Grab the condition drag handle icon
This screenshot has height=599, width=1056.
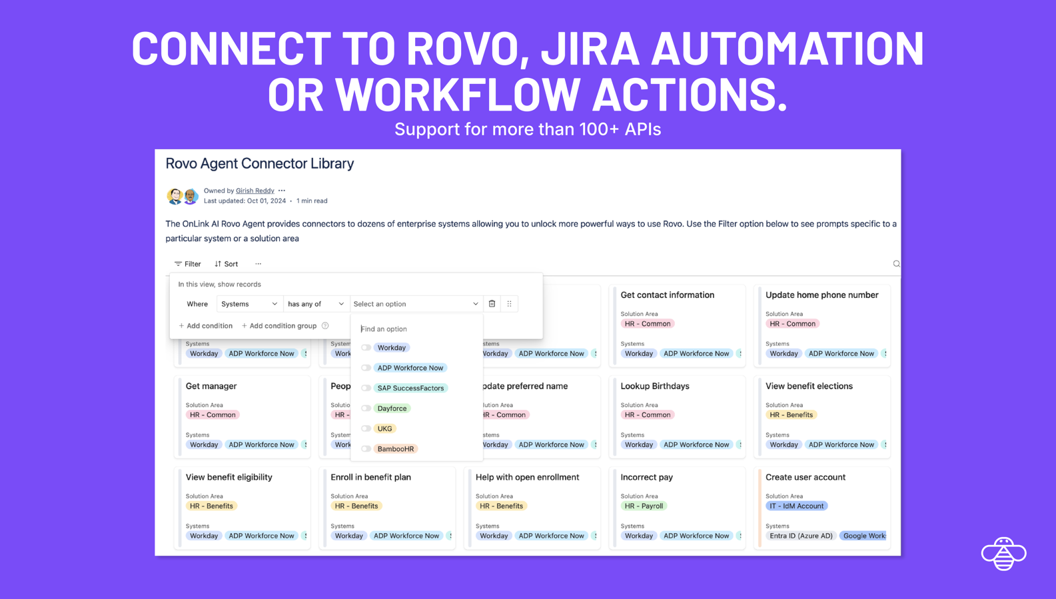click(x=510, y=304)
